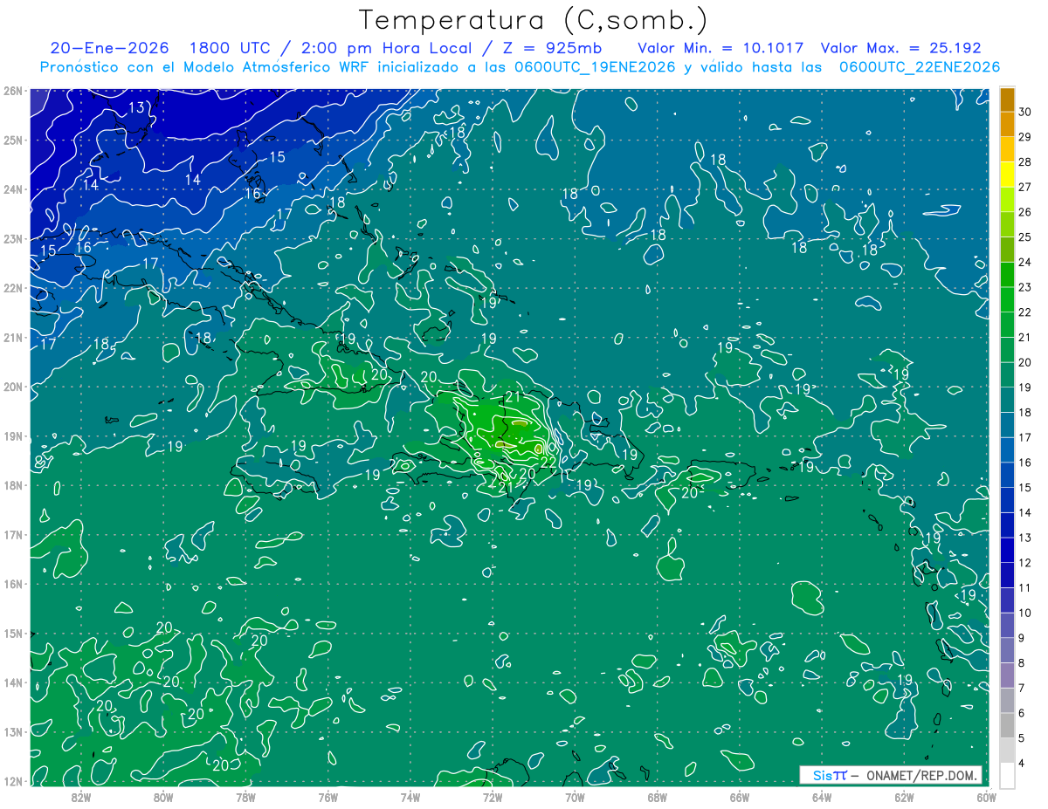Click the 25N latitude axis label
This screenshot has height=809, width=1048.
tap(12, 141)
